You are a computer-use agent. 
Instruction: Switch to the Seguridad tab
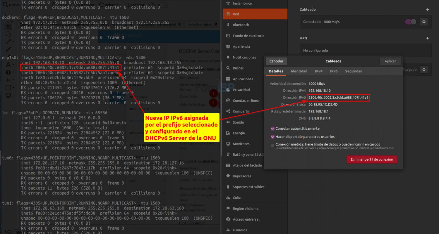(x=354, y=71)
